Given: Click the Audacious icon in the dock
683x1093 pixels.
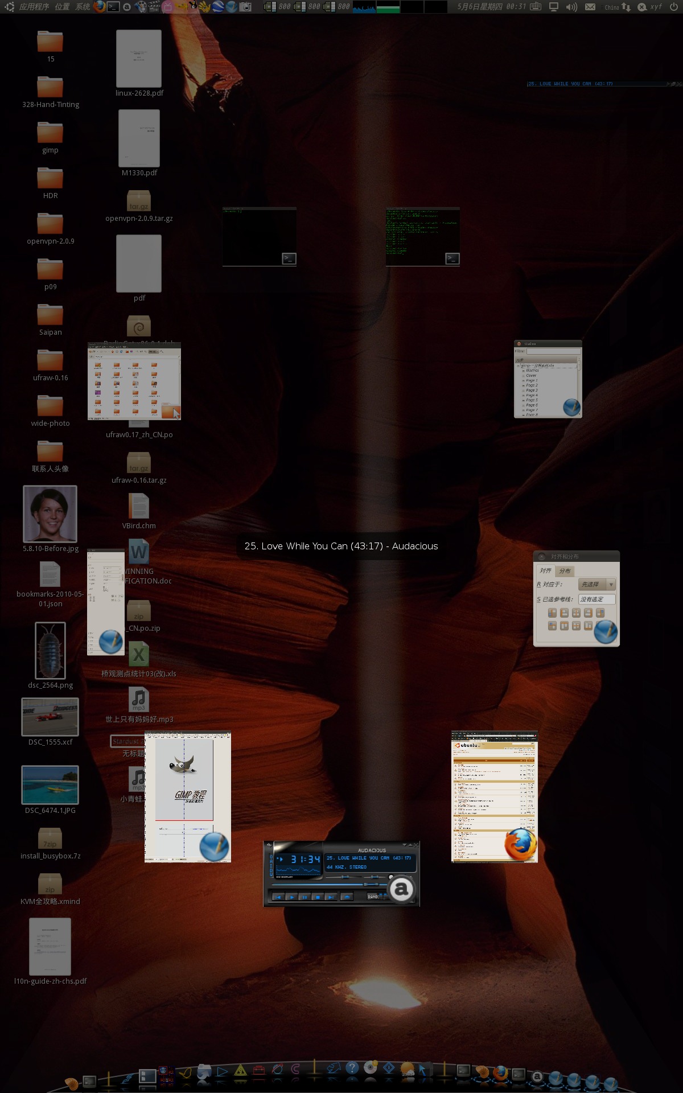Looking at the screenshot, I should coord(537,1076).
